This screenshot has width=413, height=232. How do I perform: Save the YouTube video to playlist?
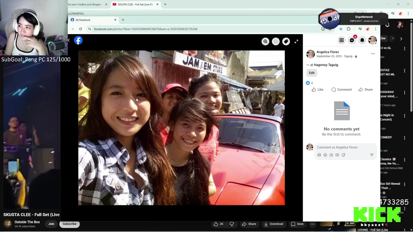point(297,224)
